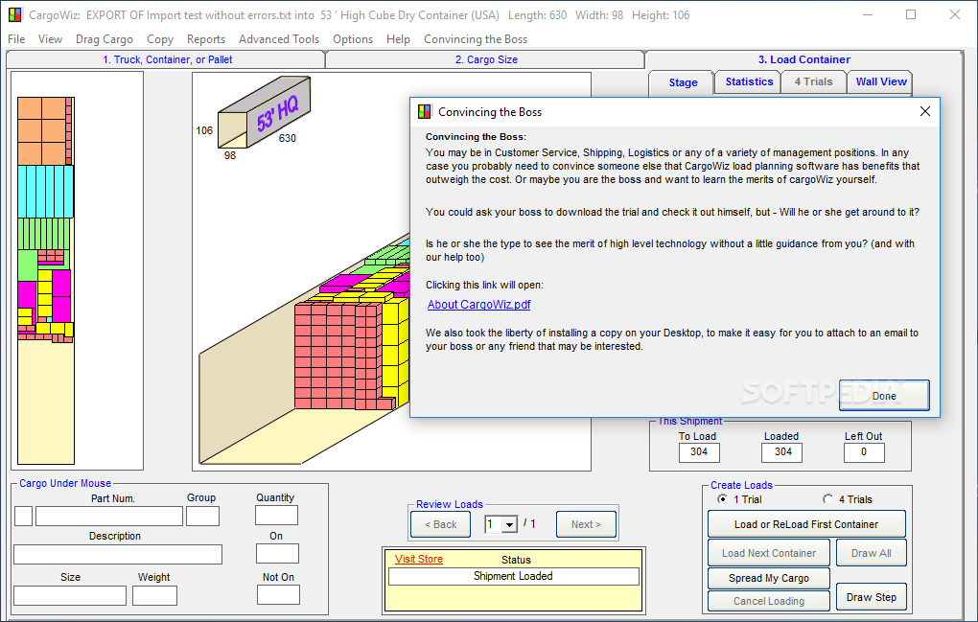Click the Convincing the Boss dialog icon
978x622 pixels.
click(424, 111)
